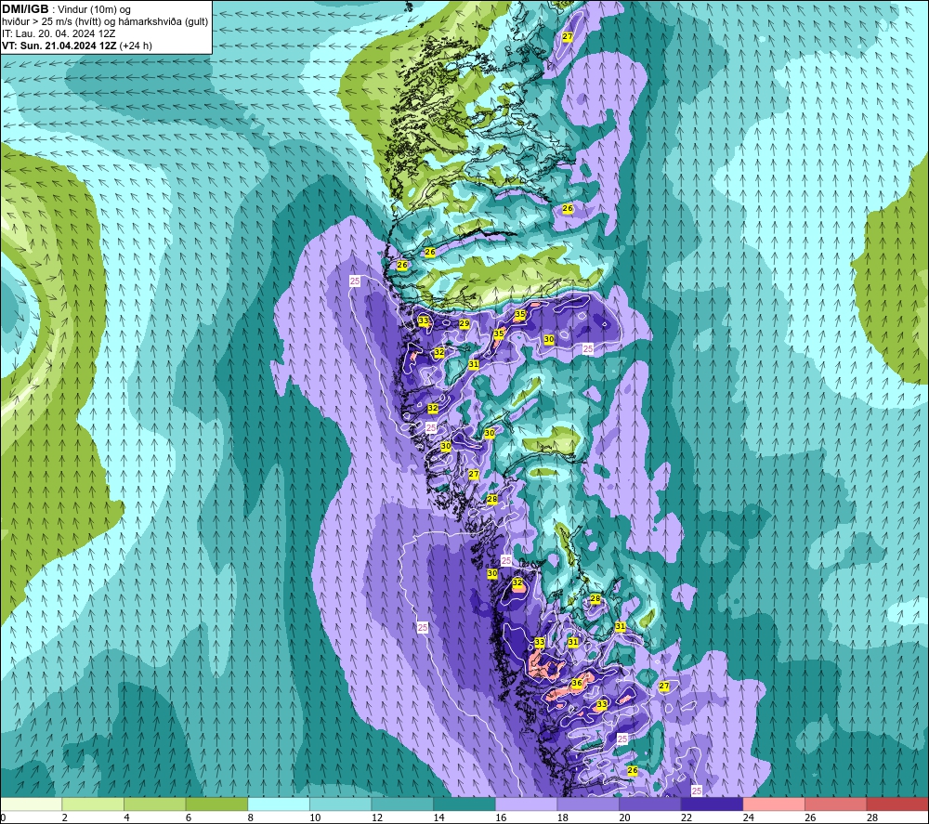Pick the 12–14 m/s teal legend swatch
929x824 pixels.
point(402,804)
